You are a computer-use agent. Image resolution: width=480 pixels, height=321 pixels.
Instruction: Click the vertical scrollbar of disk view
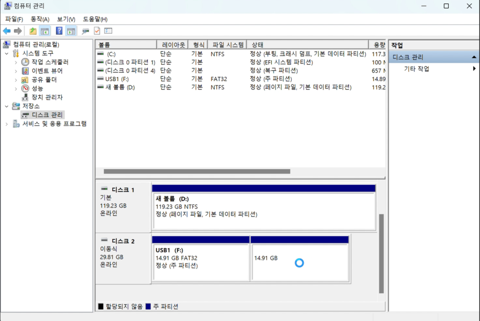381,253
